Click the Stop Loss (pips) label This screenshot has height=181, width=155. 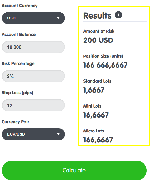pyautogui.click(x=17, y=93)
